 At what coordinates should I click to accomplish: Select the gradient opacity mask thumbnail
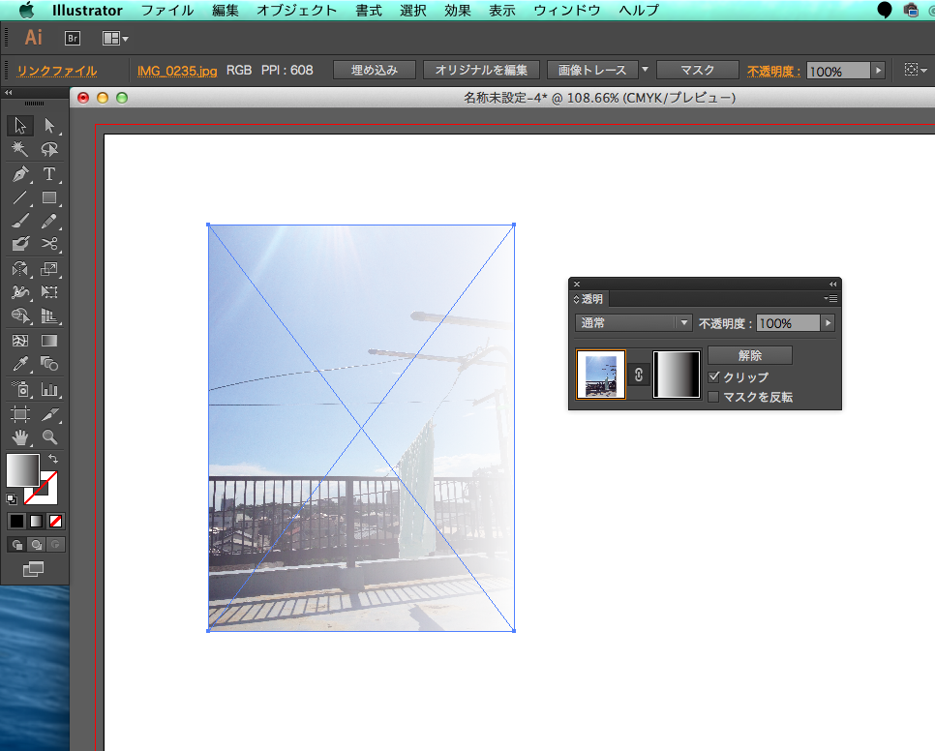pos(677,375)
